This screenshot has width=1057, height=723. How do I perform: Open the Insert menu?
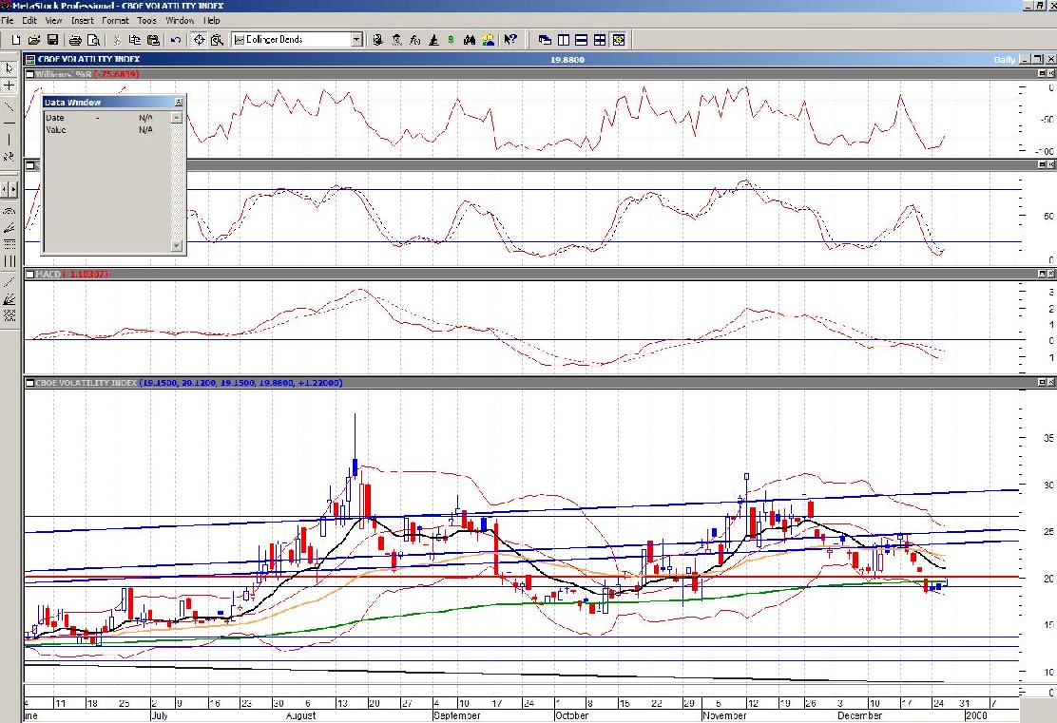click(x=83, y=20)
